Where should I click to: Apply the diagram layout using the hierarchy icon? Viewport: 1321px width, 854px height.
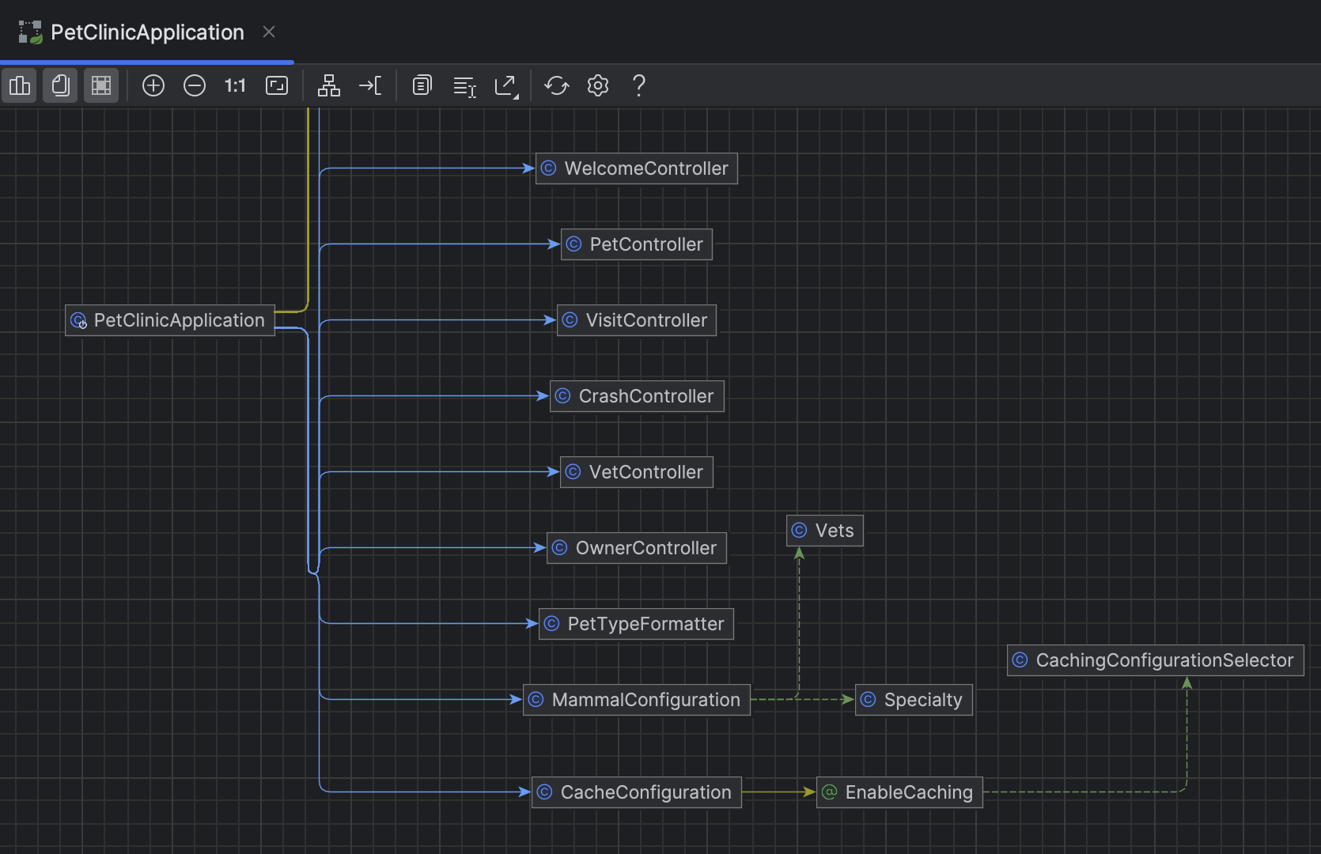(x=328, y=85)
